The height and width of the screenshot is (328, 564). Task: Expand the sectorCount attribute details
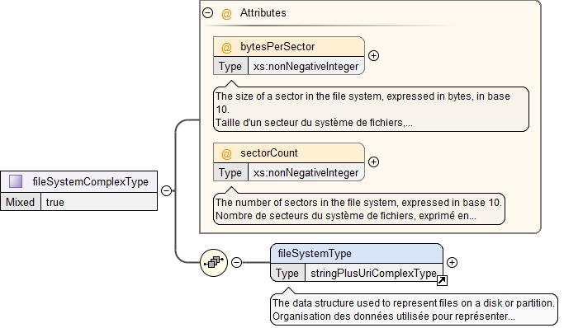[x=374, y=162]
